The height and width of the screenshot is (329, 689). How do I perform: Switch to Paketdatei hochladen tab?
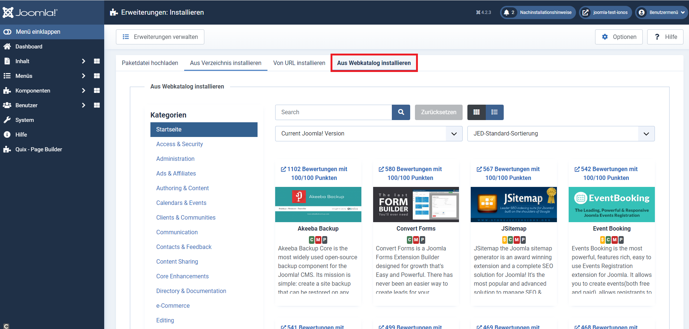[x=150, y=63]
